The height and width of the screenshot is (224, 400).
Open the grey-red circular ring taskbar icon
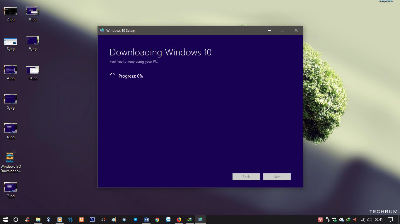(x=103, y=220)
